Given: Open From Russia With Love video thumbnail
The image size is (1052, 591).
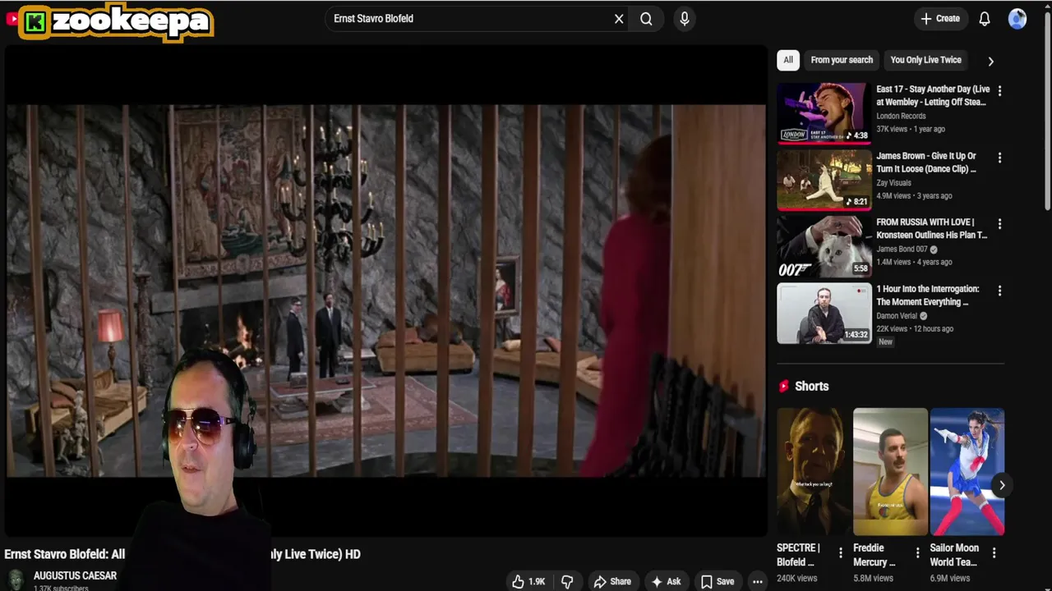Looking at the screenshot, I should tap(824, 246).
